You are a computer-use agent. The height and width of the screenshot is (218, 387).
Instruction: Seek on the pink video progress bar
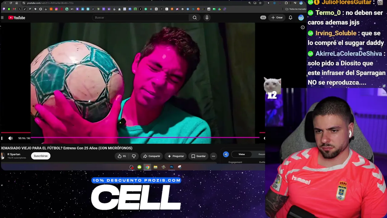(145, 137)
